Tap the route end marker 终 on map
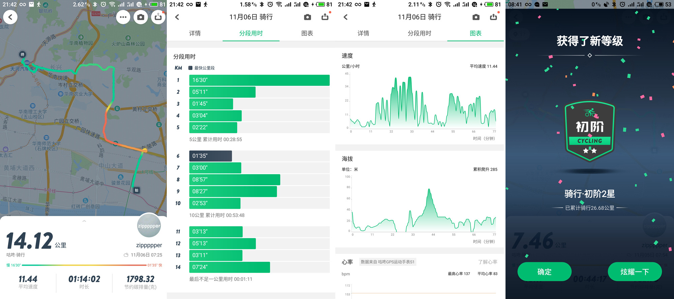 (22, 54)
